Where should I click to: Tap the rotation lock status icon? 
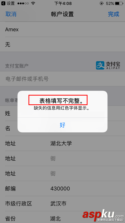(101, 3)
